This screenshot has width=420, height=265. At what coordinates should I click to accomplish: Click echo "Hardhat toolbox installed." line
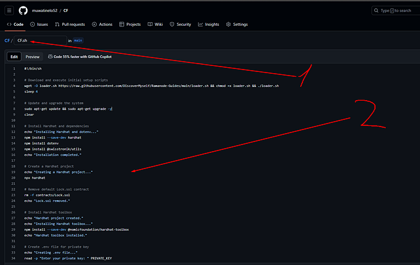[55, 235]
